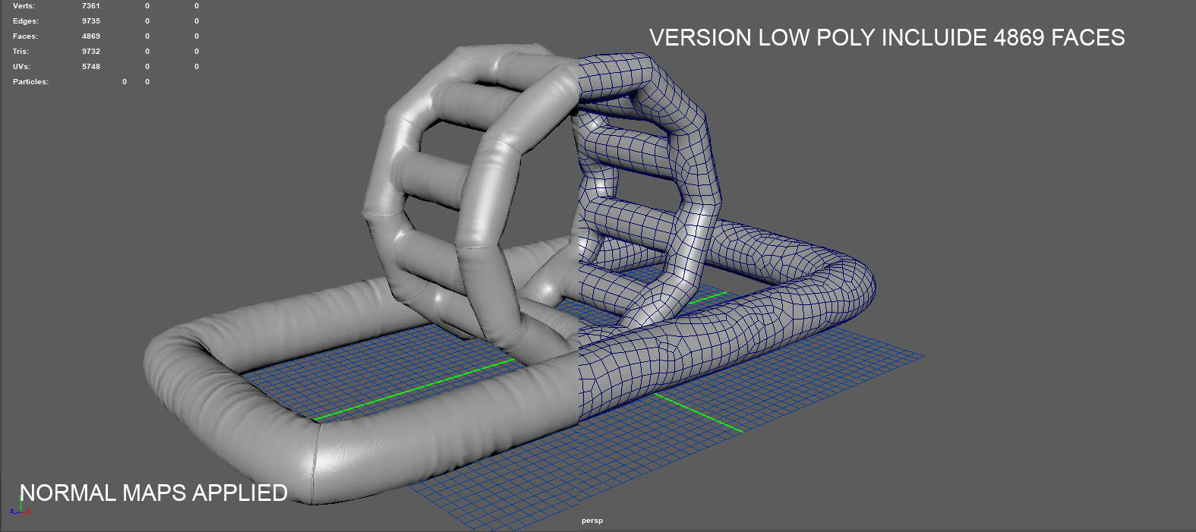Click the persp camera name label
This screenshot has width=1196, height=532.
592,521
